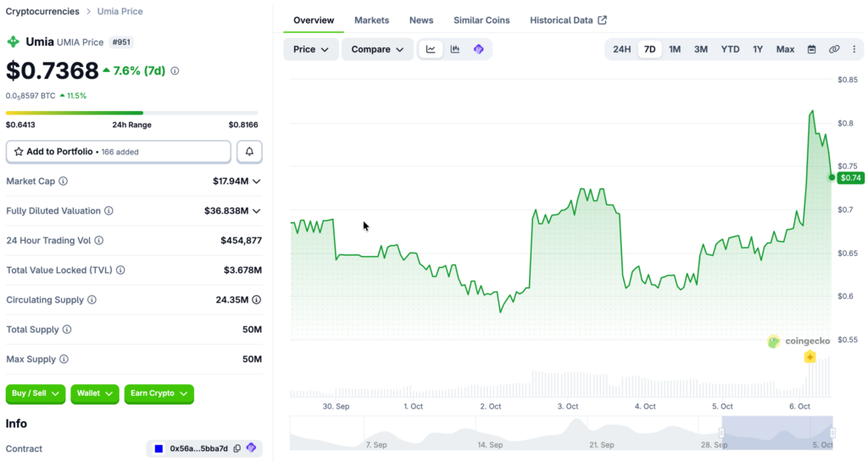The image size is (868, 462).
Task: Open the Overview tab
Action: click(314, 20)
